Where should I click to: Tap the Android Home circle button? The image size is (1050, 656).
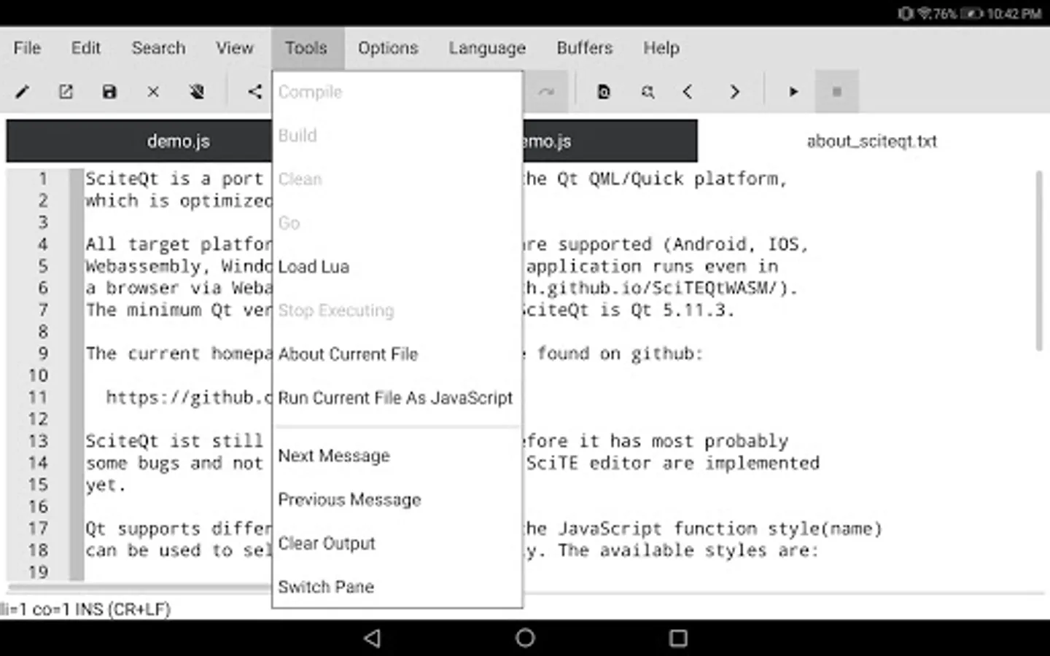pyautogui.click(x=525, y=639)
